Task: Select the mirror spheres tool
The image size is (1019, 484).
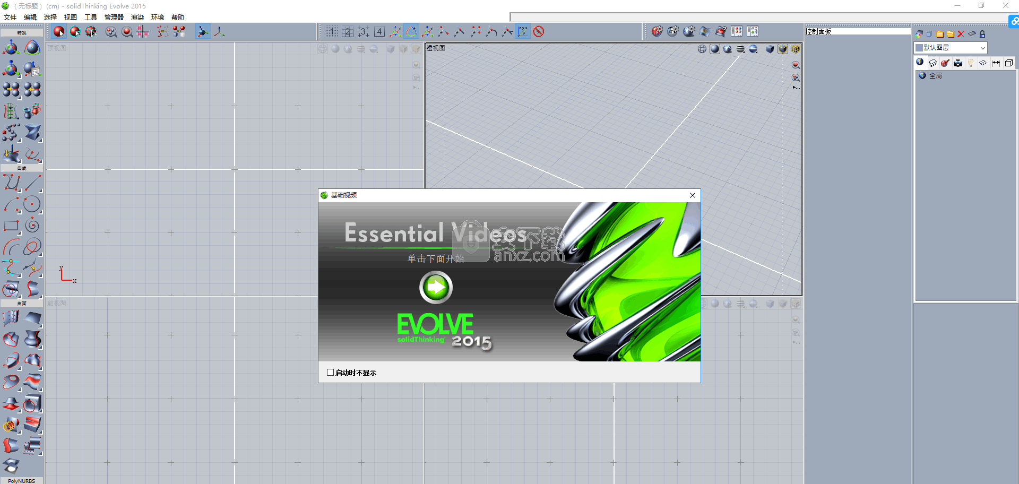Action: [11, 90]
